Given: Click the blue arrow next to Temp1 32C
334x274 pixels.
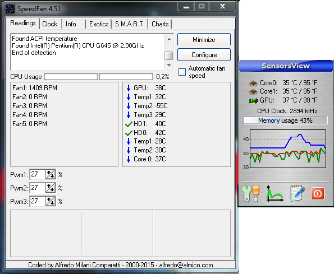Looking at the screenshot, I should [x=129, y=97].
